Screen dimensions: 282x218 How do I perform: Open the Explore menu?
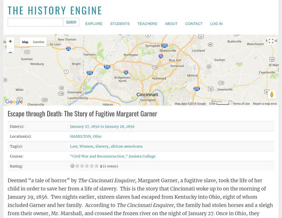[94, 24]
